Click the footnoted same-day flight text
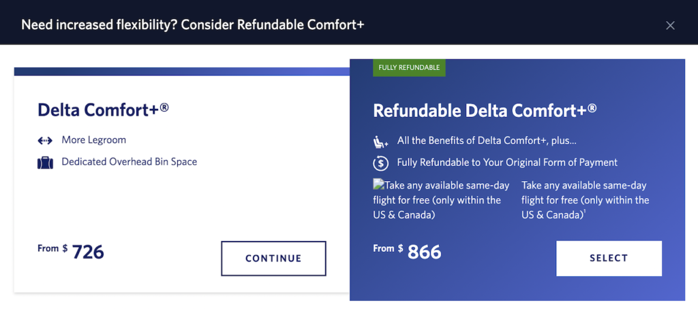698x309 pixels. click(x=586, y=200)
